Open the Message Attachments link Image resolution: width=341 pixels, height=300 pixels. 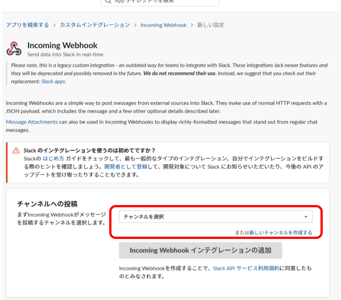pyautogui.click(x=32, y=122)
